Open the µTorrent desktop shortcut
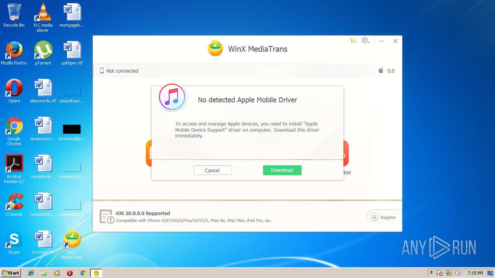The image size is (495, 278). pos(43,53)
